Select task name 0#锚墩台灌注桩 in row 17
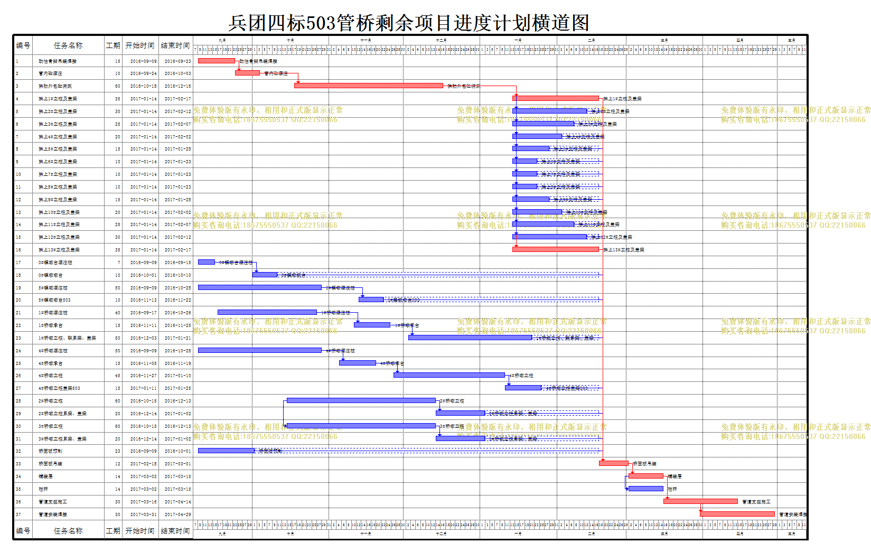The height and width of the screenshot is (552, 871). pyautogui.click(x=55, y=263)
